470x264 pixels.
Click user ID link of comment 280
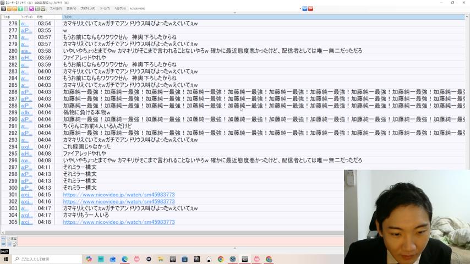26,51
